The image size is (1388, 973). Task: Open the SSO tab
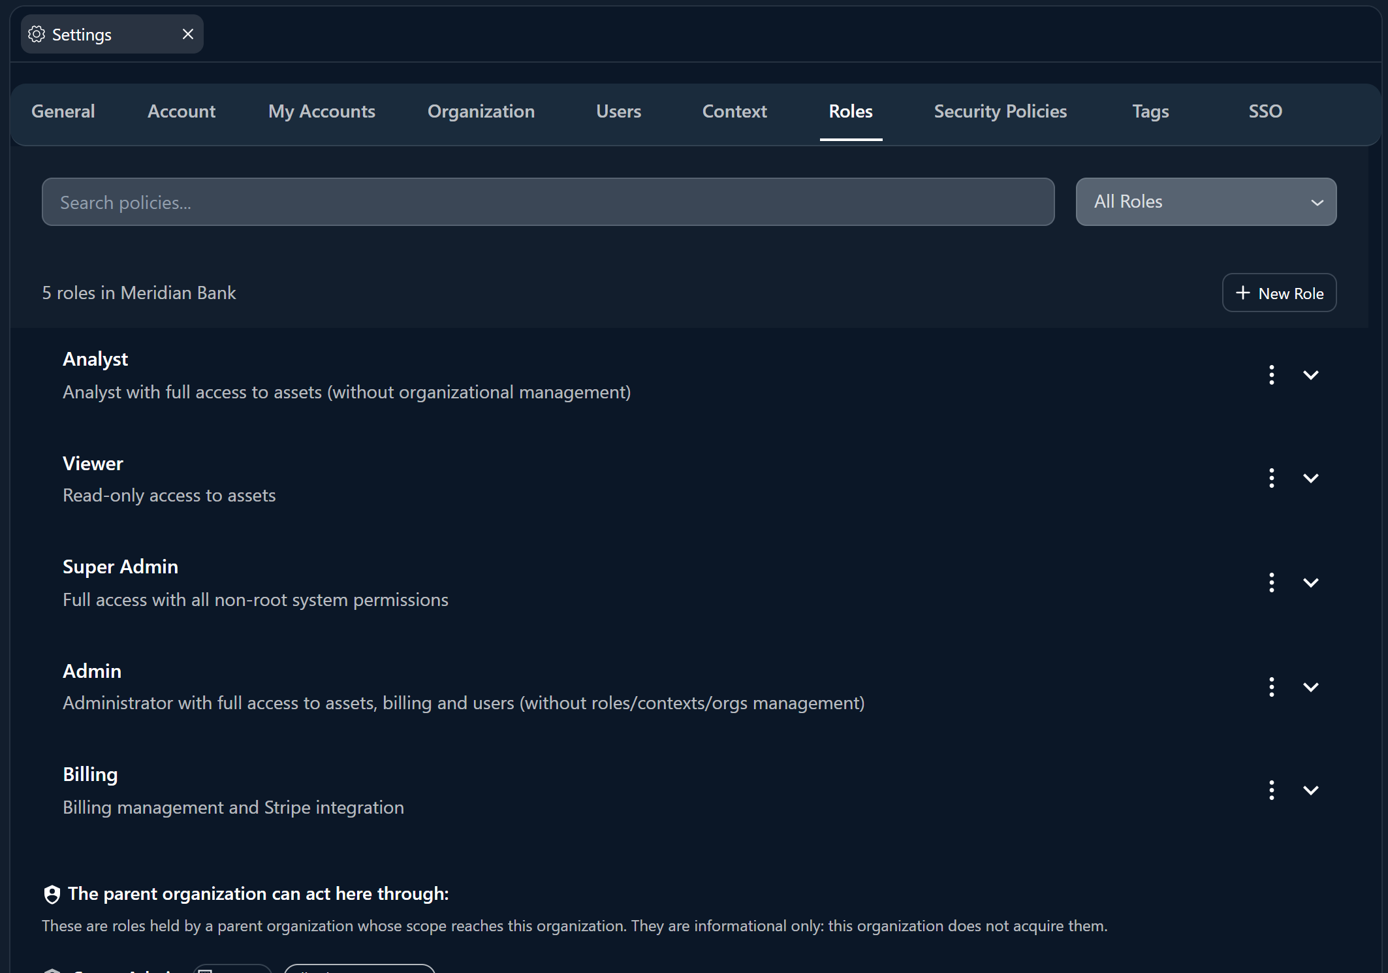point(1265,111)
